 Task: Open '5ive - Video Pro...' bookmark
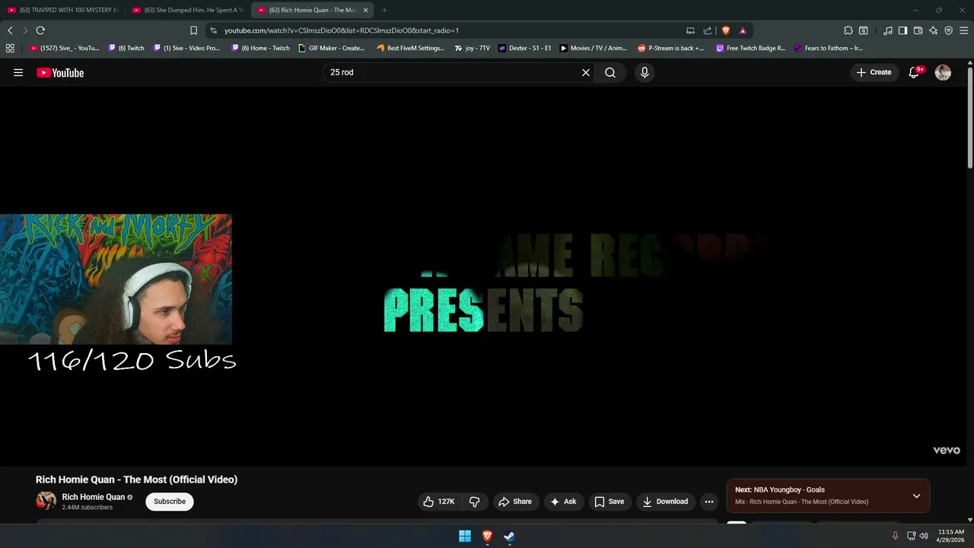coord(187,48)
